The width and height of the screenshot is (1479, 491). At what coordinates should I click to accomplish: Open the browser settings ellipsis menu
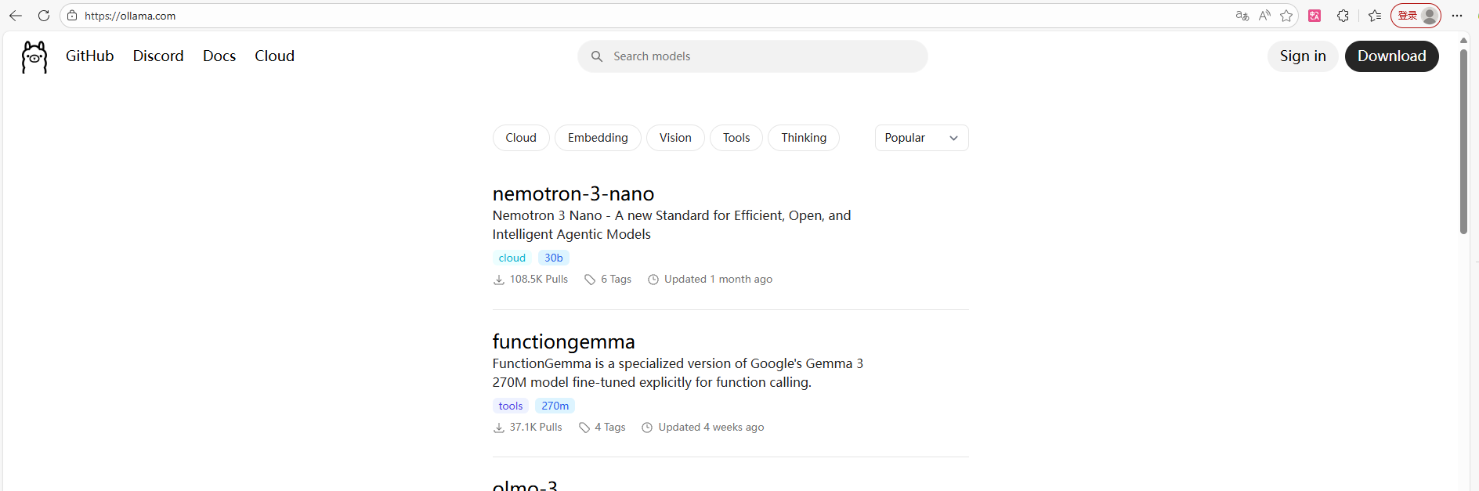pos(1457,16)
